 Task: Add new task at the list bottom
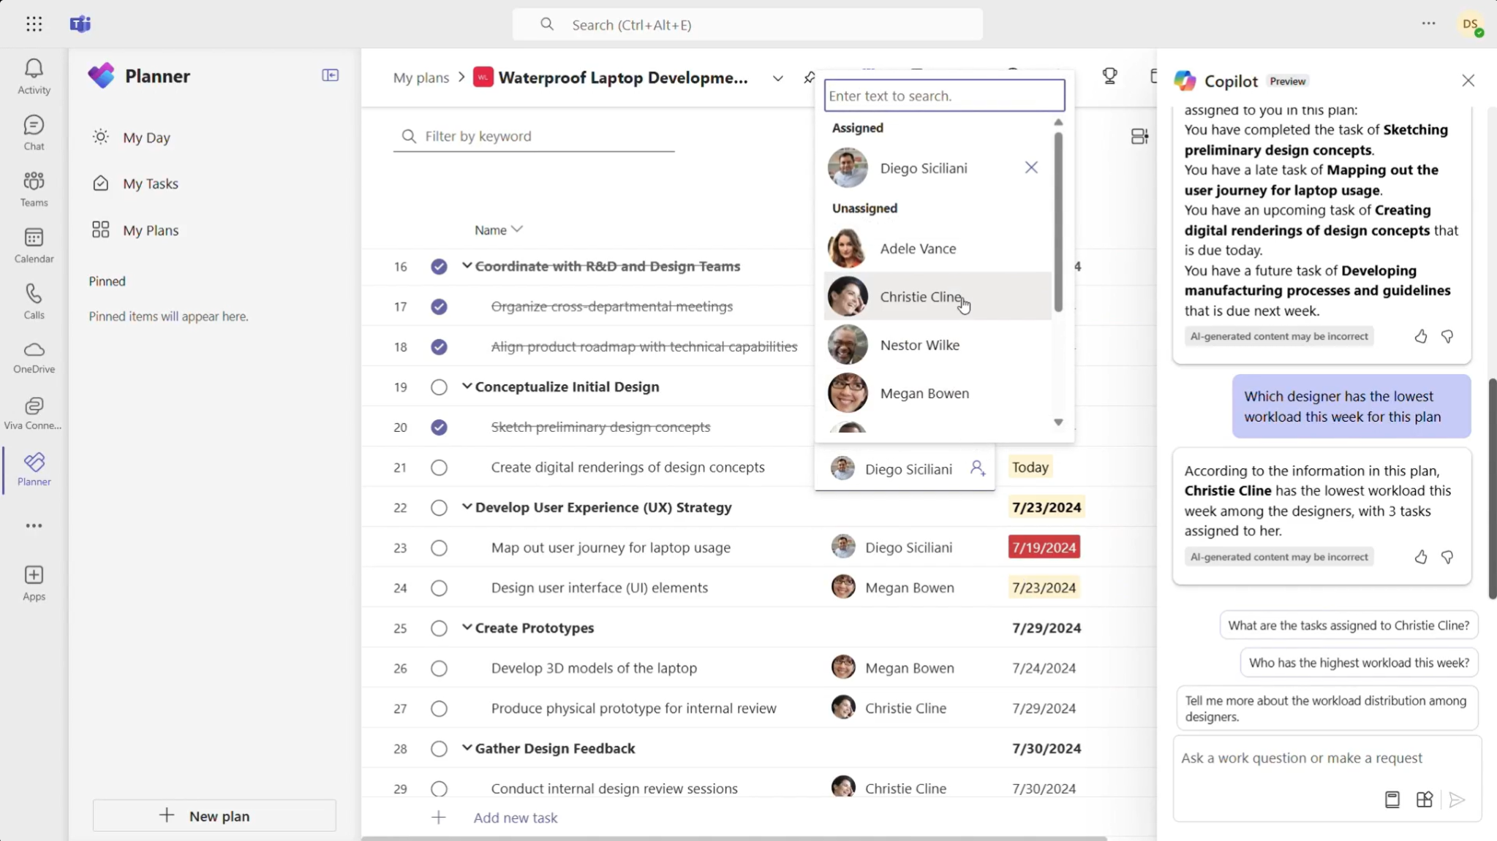click(x=514, y=817)
